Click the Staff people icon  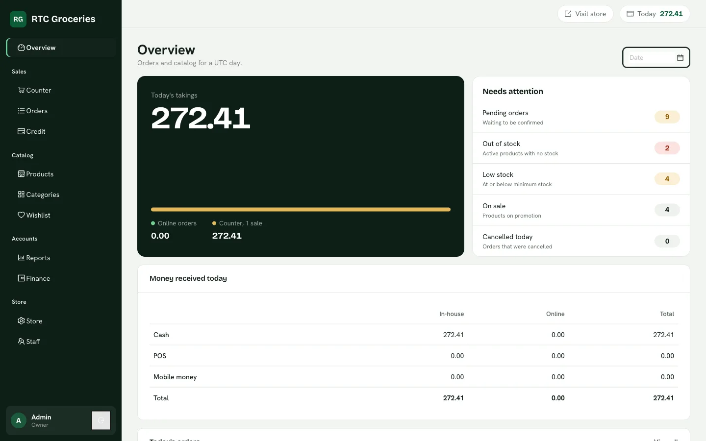[21, 342]
